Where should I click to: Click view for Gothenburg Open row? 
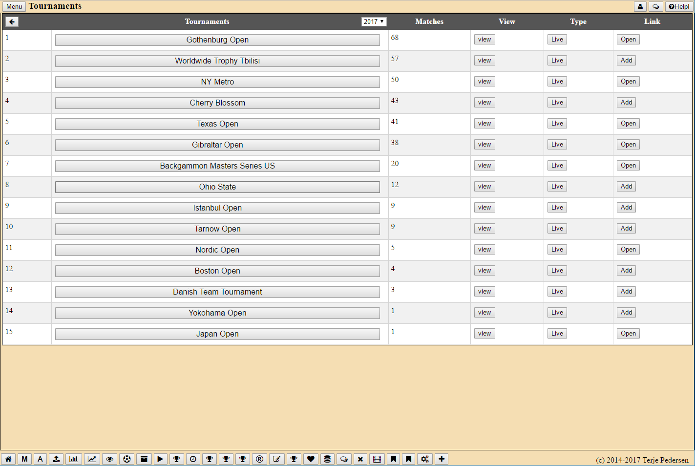484,40
